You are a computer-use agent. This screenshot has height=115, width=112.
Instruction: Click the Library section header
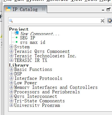coord(19,65)
